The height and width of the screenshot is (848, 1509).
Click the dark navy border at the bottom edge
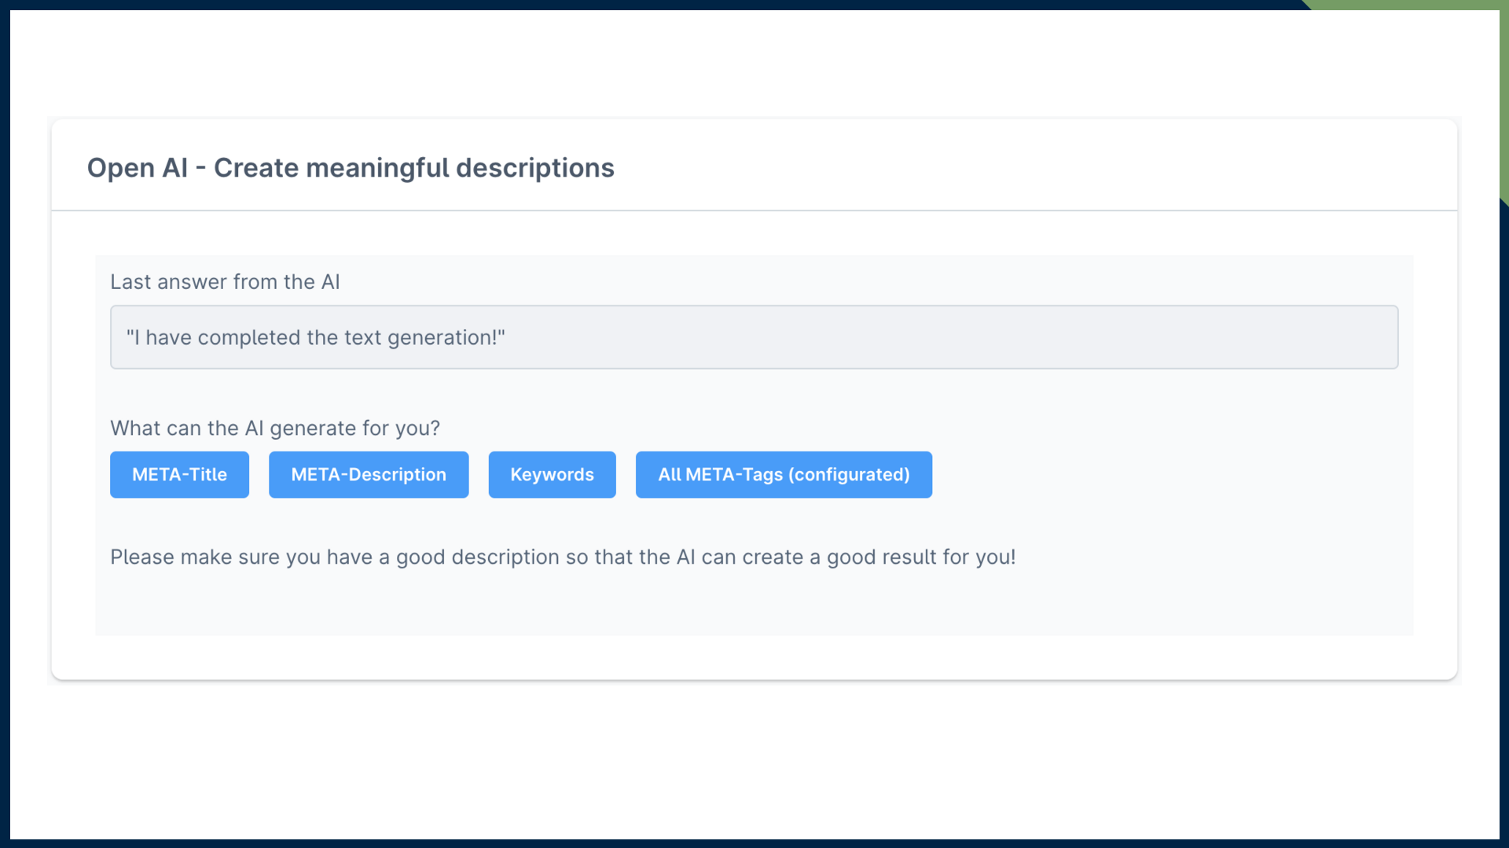[x=754, y=843]
